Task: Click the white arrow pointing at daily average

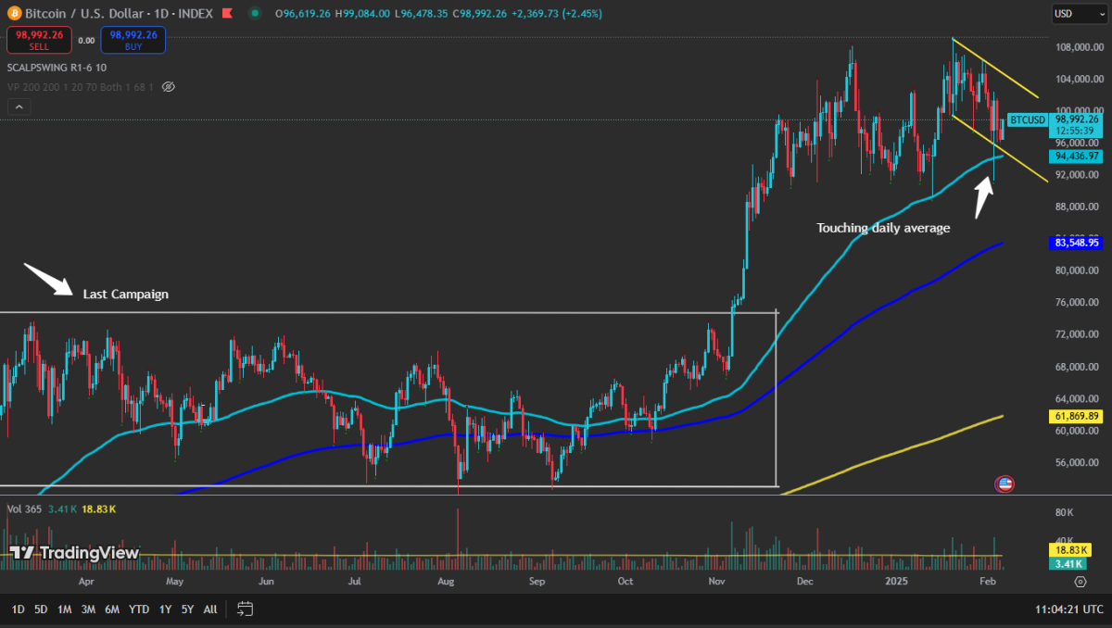Action: 982,195
